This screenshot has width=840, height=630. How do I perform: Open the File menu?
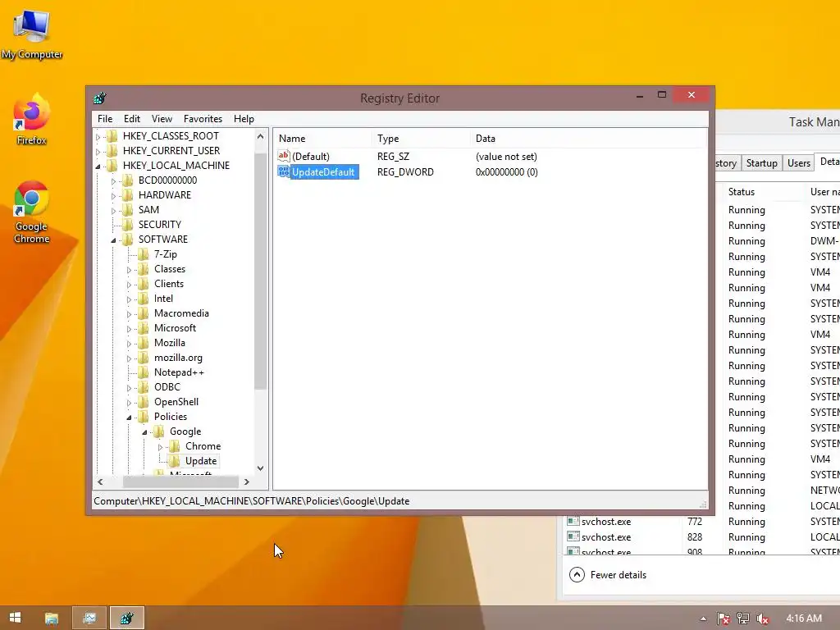click(x=105, y=119)
